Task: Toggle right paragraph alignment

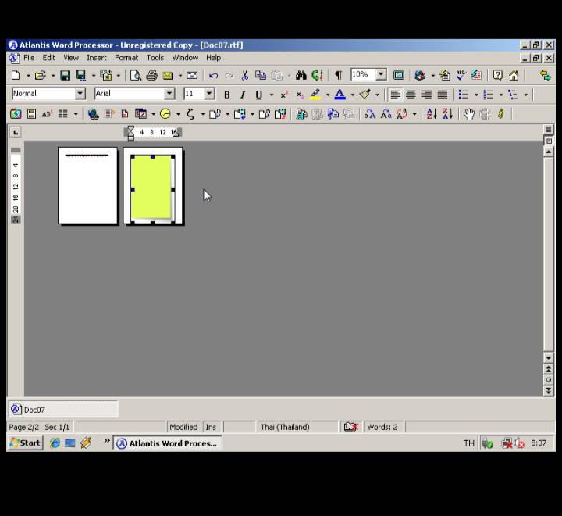Action: (x=426, y=95)
